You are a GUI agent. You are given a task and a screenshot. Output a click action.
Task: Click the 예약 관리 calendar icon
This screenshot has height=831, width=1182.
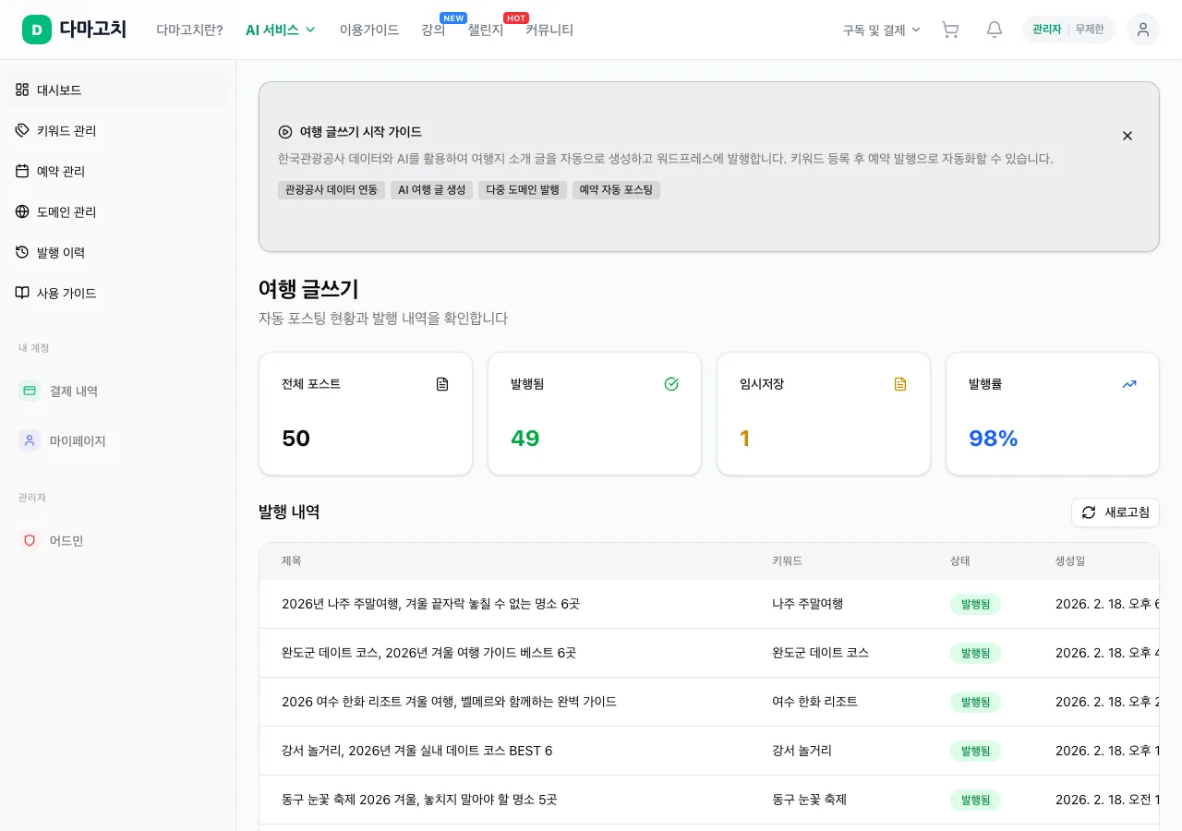click(22, 171)
